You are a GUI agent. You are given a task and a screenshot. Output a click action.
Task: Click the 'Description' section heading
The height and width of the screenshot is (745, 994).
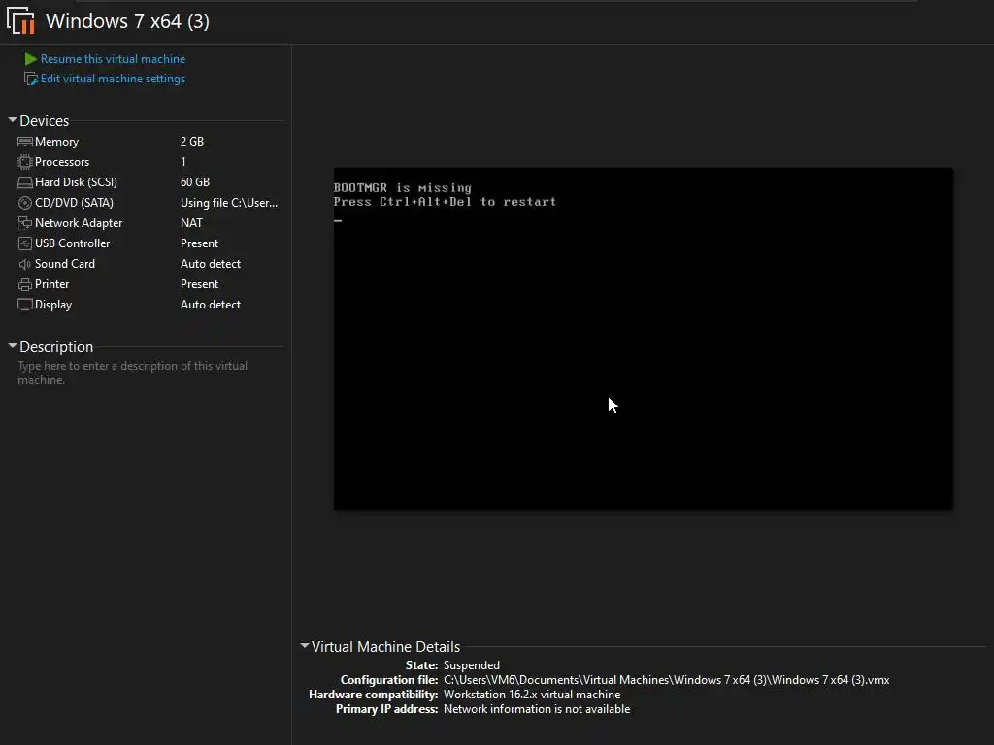pyautogui.click(x=56, y=347)
